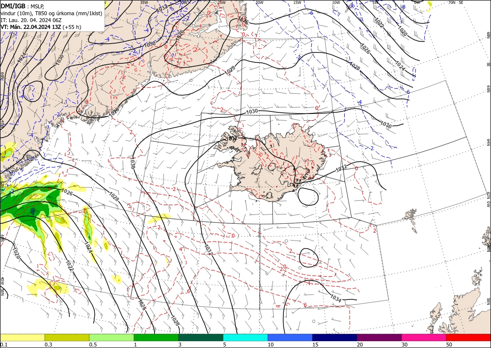Click the '50' legend value

click(449, 345)
